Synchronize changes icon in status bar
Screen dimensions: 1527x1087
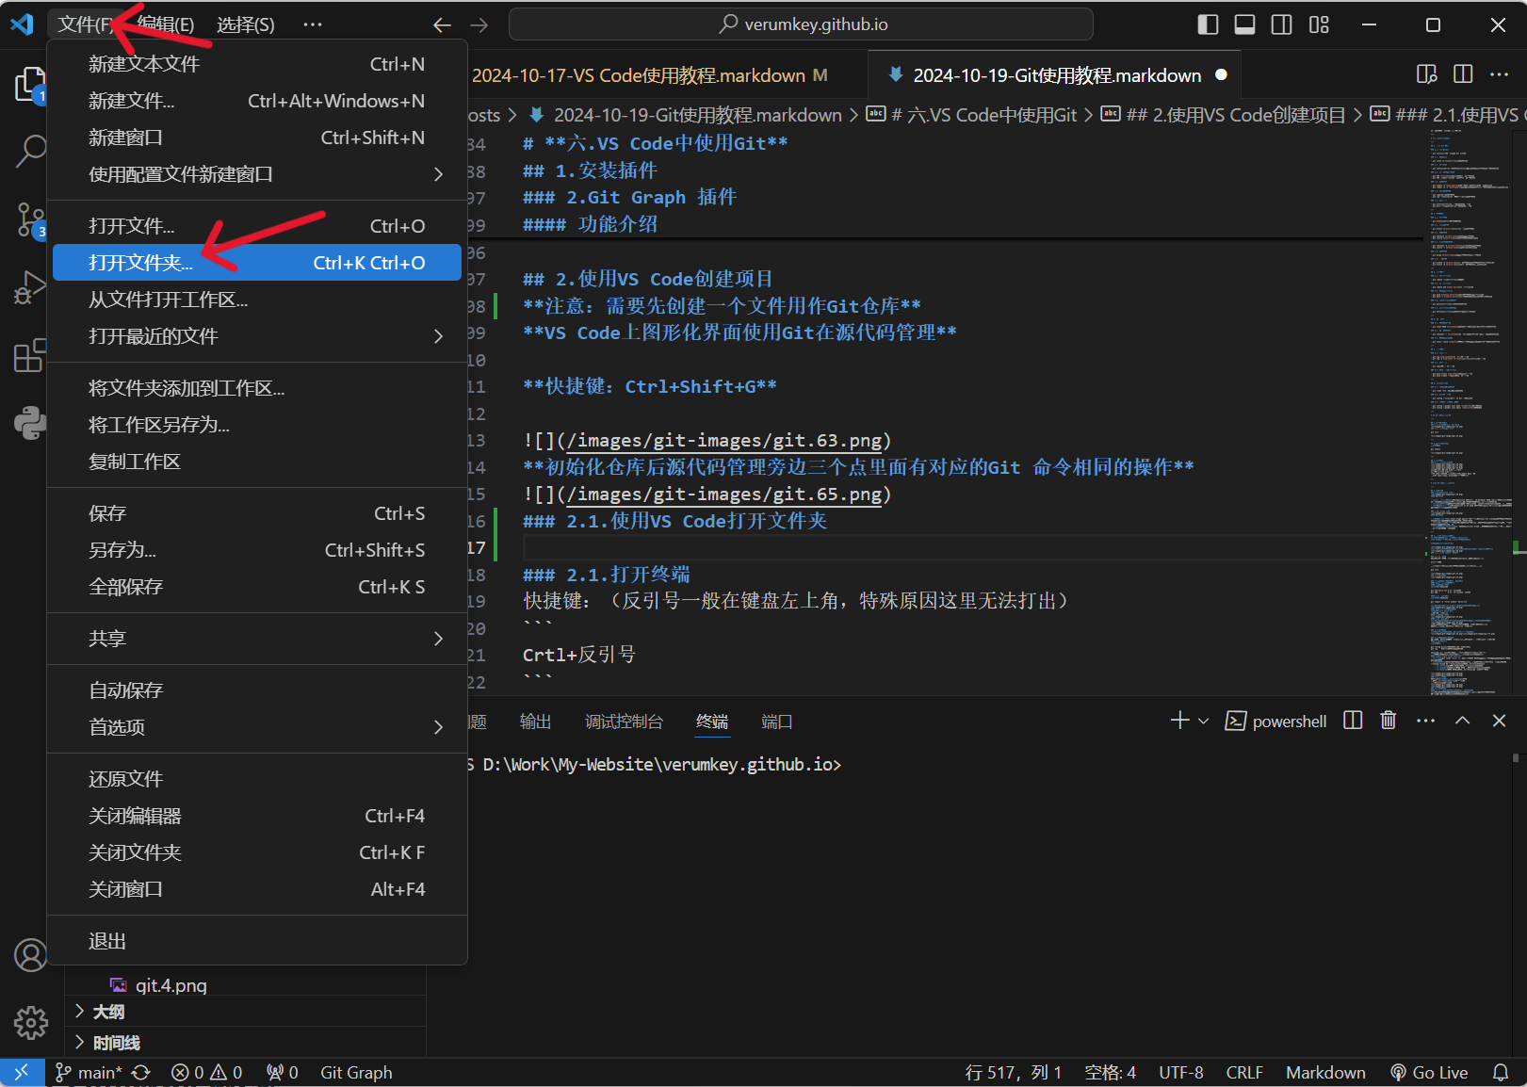tap(141, 1073)
